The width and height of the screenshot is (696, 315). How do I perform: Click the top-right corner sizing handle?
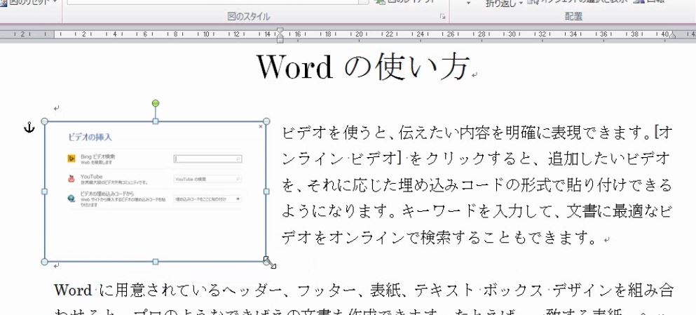pyautogui.click(x=266, y=121)
